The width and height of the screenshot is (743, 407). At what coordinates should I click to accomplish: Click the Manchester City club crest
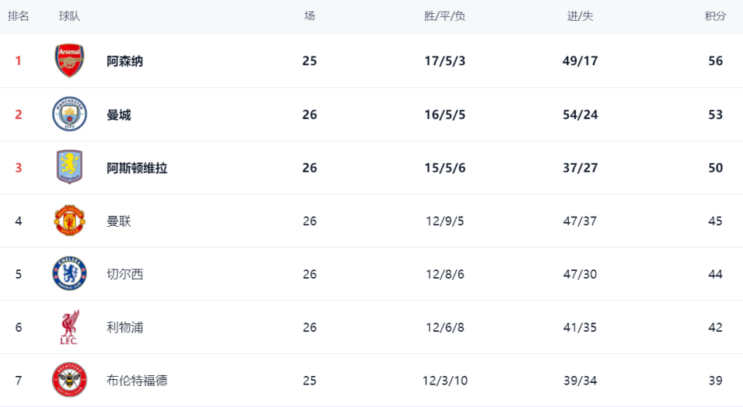(70, 115)
